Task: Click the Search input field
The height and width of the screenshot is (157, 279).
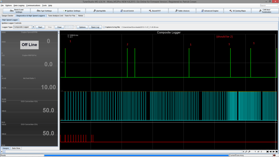Action: 269,5
